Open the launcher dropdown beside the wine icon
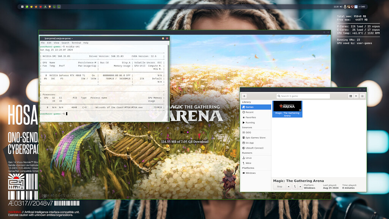Screen dimensions: 389x219 (x=300, y=186)
